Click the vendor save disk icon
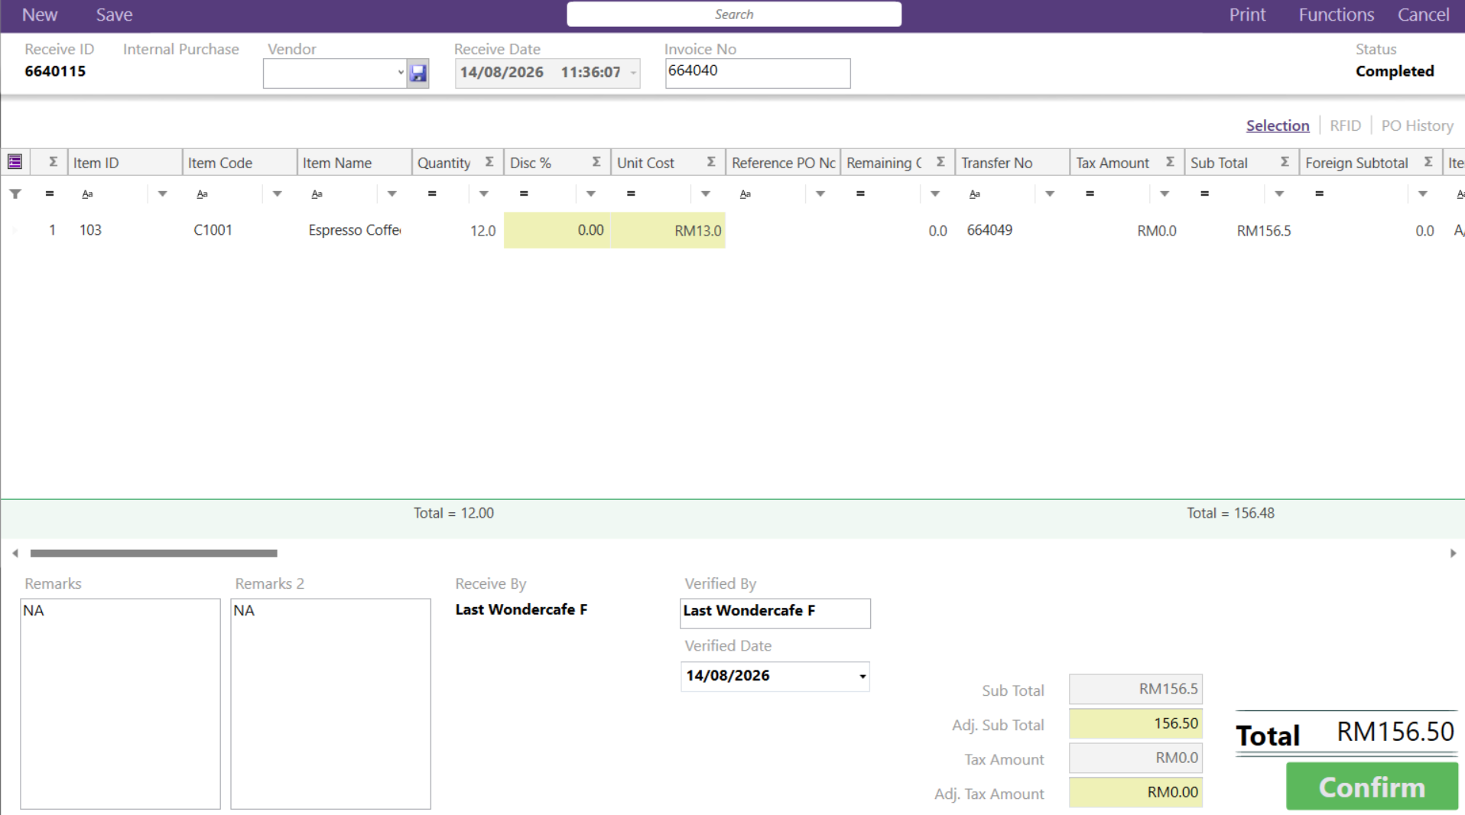This screenshot has width=1465, height=815. [x=417, y=73]
